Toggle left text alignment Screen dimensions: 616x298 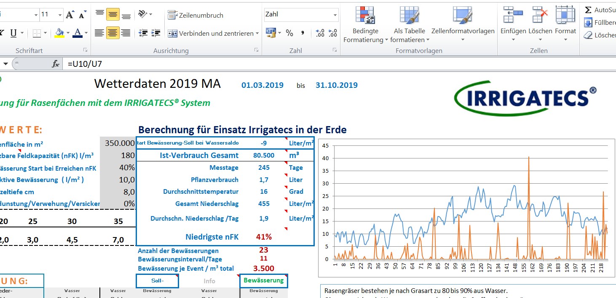(99, 33)
